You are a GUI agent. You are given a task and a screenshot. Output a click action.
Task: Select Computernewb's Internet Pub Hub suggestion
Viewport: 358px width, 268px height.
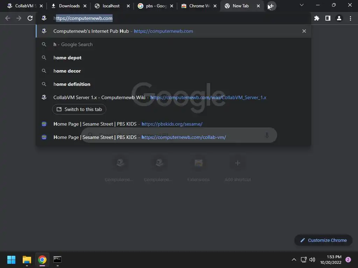click(173, 31)
